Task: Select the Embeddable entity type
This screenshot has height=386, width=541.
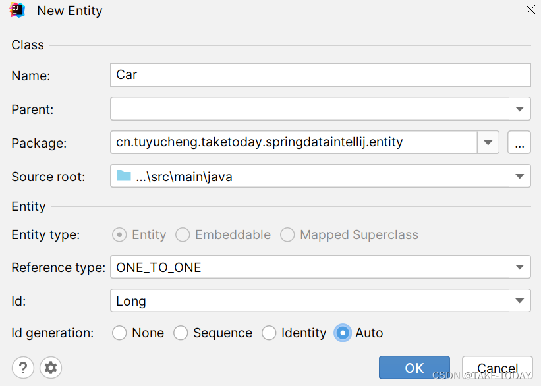Action: (183, 235)
